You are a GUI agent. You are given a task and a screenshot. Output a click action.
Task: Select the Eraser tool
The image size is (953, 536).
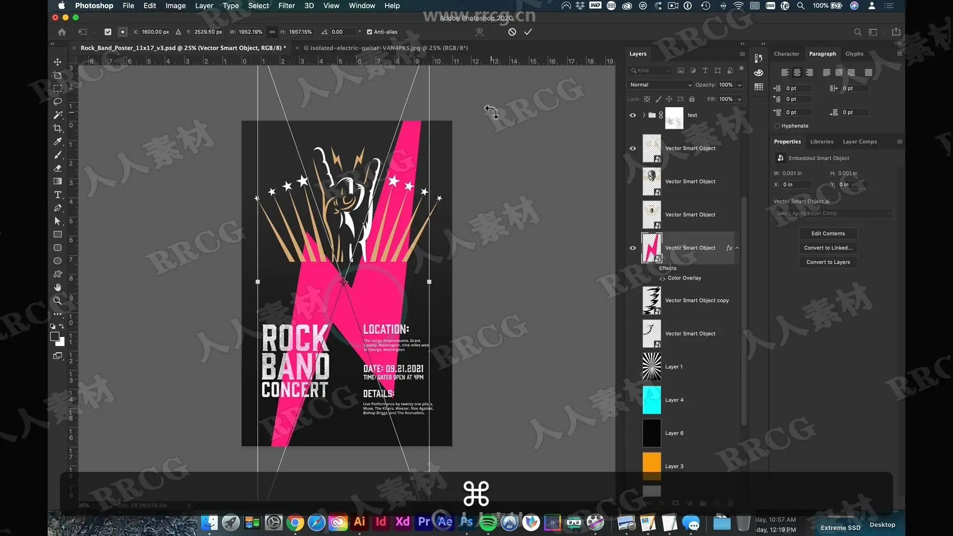point(58,168)
